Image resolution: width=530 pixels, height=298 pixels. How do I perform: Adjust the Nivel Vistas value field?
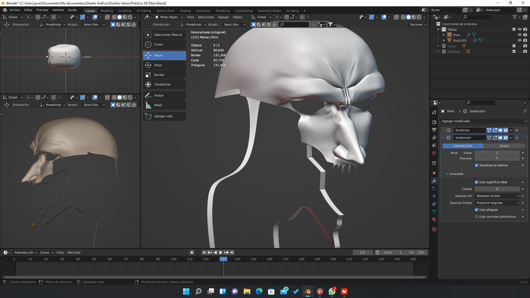(497, 153)
